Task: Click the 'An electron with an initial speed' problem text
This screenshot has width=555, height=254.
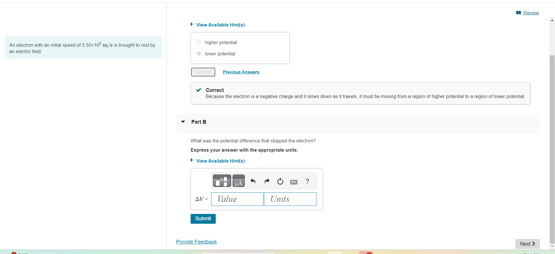Action: [x=82, y=48]
